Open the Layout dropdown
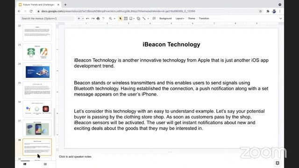Image resolution: width=299 pixels, height=168 pixels. [180, 19]
